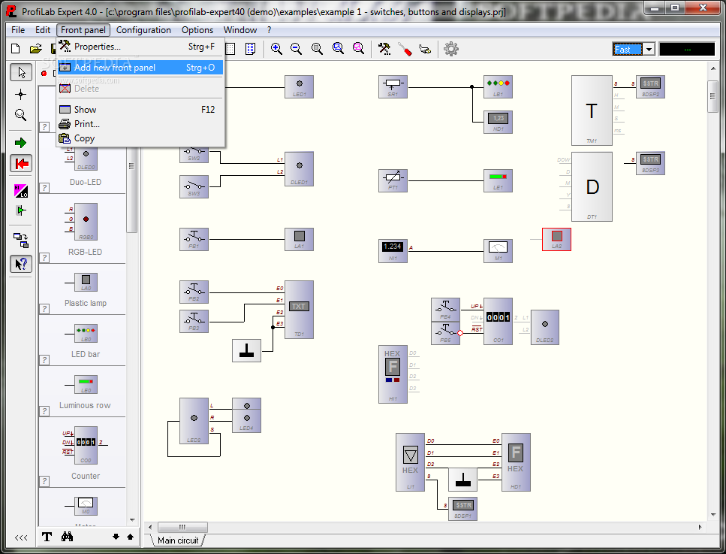Open the Fast speed dropdown
Screen dimensions: 726x554
click(x=649, y=49)
